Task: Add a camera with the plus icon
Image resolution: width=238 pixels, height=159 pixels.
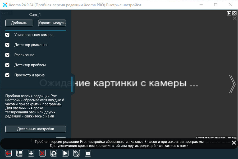Action: point(31,153)
